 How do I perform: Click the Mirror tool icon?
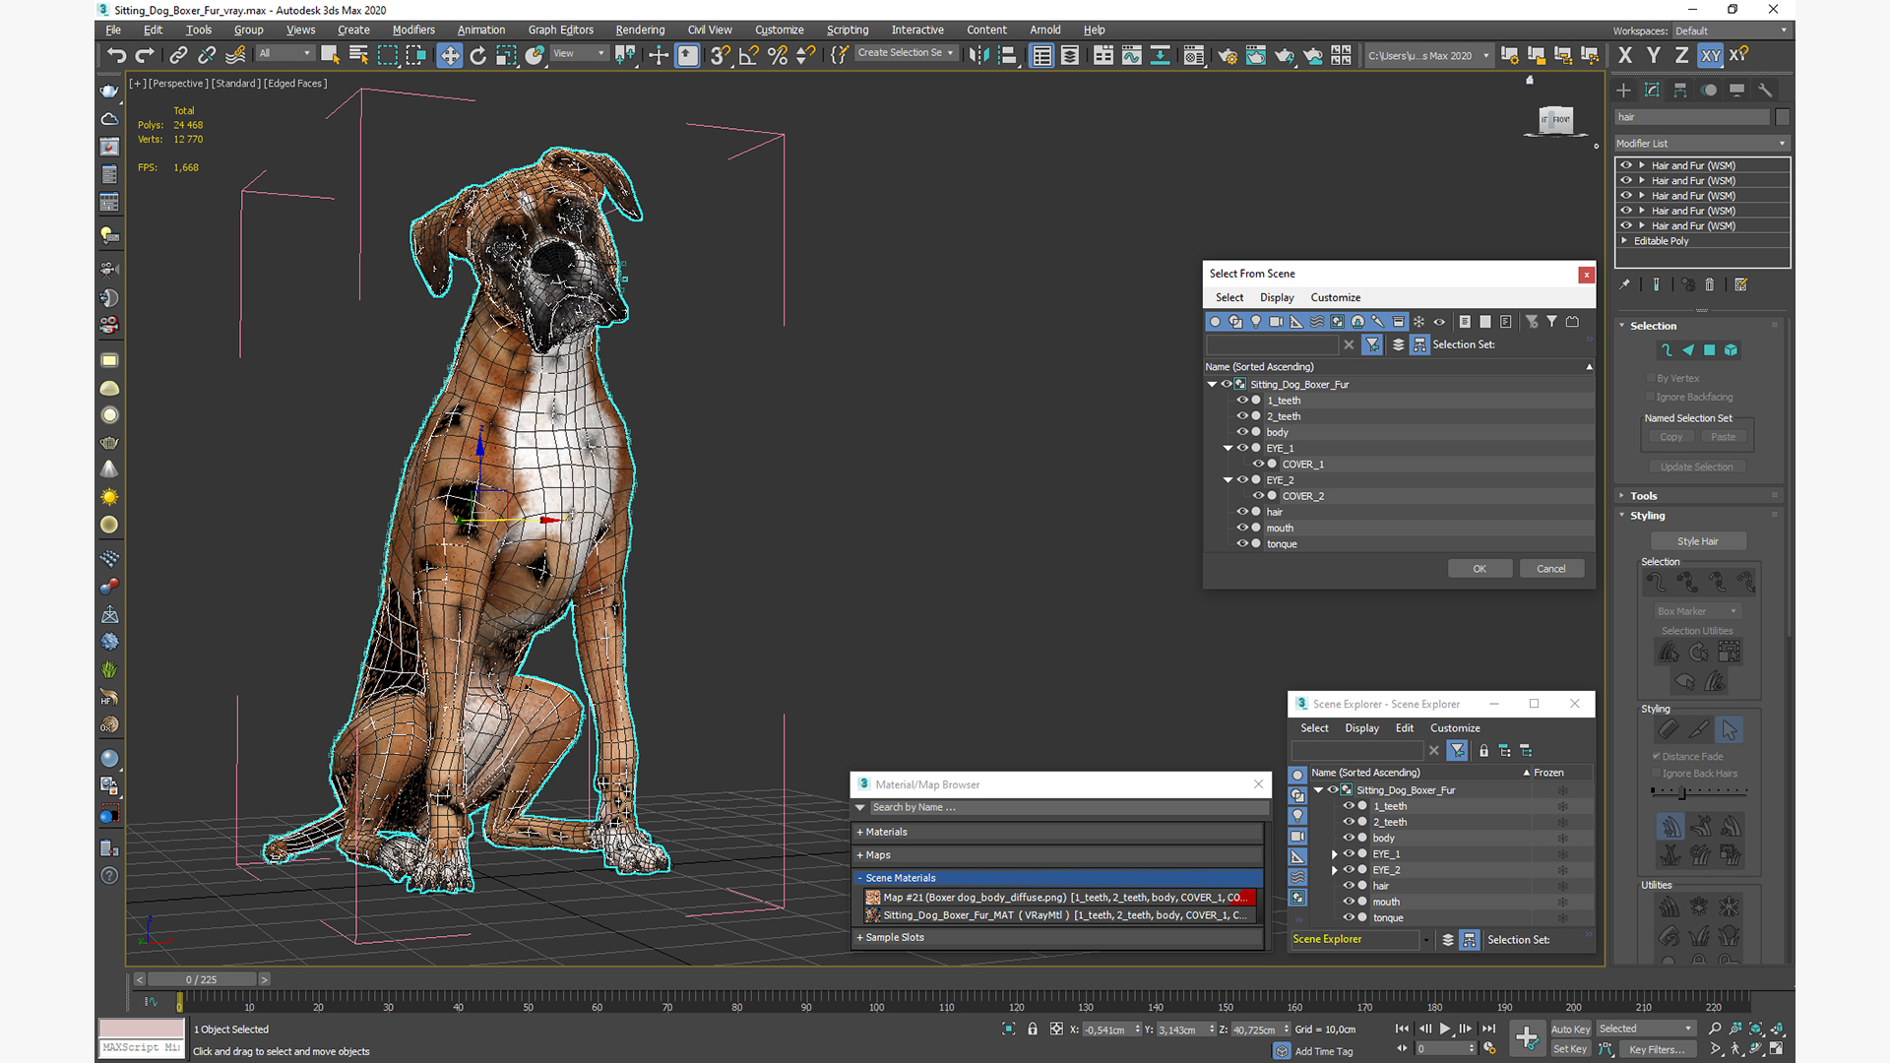[x=977, y=55]
